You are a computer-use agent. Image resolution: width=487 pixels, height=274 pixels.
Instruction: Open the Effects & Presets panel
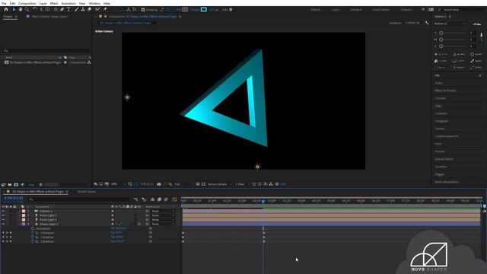(445, 91)
